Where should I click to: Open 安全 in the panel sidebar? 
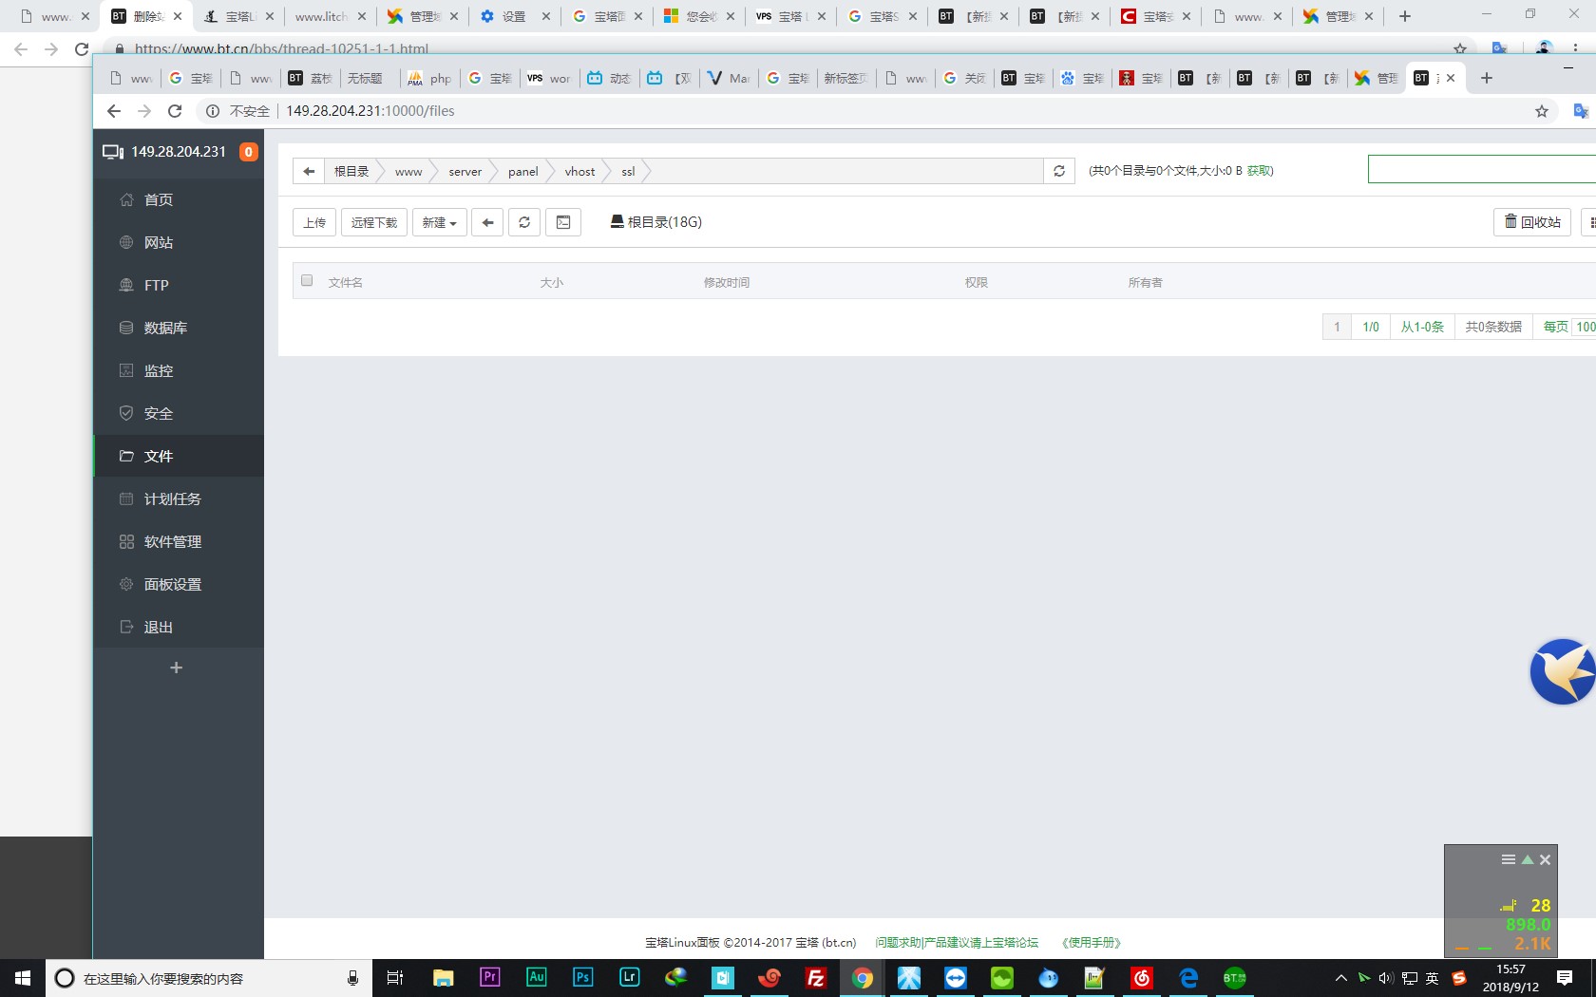[179, 413]
